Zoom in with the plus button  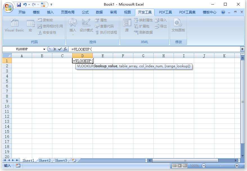[237, 166]
